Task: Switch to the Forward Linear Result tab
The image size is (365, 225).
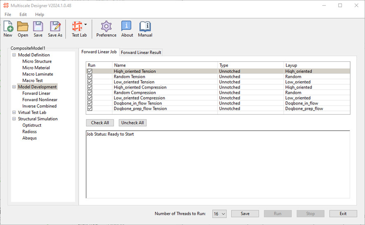Action: [x=141, y=53]
